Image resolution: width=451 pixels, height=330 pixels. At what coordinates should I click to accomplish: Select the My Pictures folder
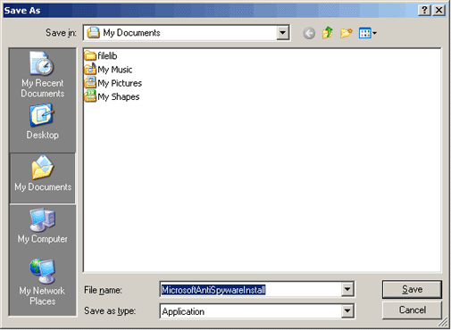pyautogui.click(x=113, y=83)
